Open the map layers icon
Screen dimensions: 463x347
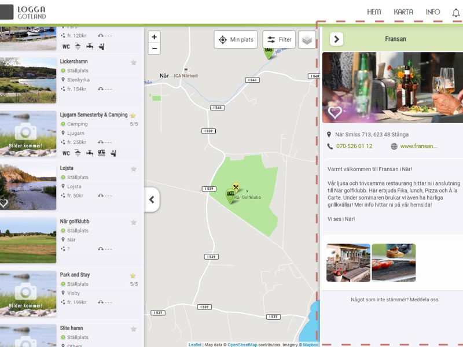(307, 39)
